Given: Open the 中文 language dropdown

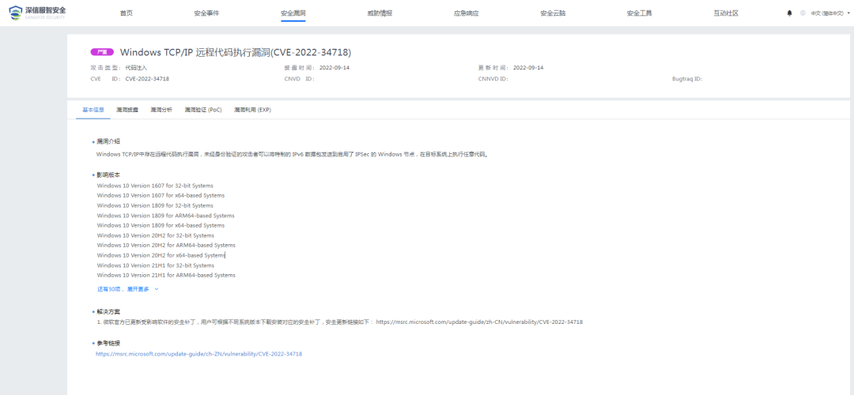Looking at the screenshot, I should (x=830, y=13).
